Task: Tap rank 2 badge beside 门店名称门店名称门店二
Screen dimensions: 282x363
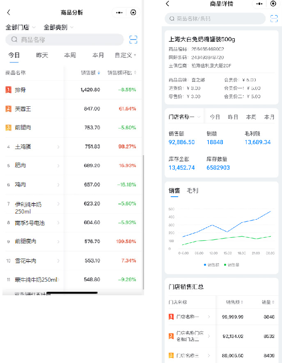Action: tap(171, 336)
